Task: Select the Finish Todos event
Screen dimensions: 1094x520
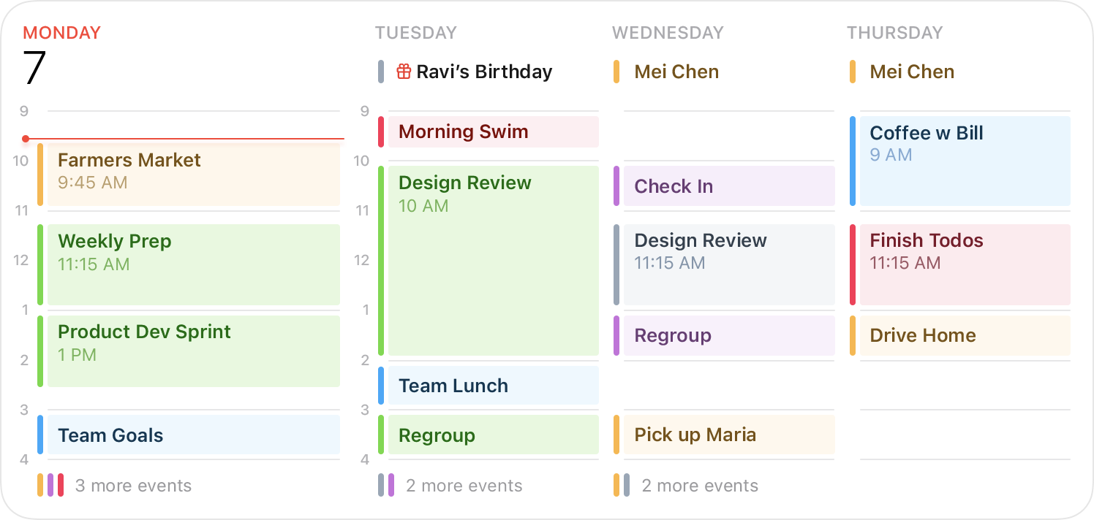Action: (x=964, y=264)
